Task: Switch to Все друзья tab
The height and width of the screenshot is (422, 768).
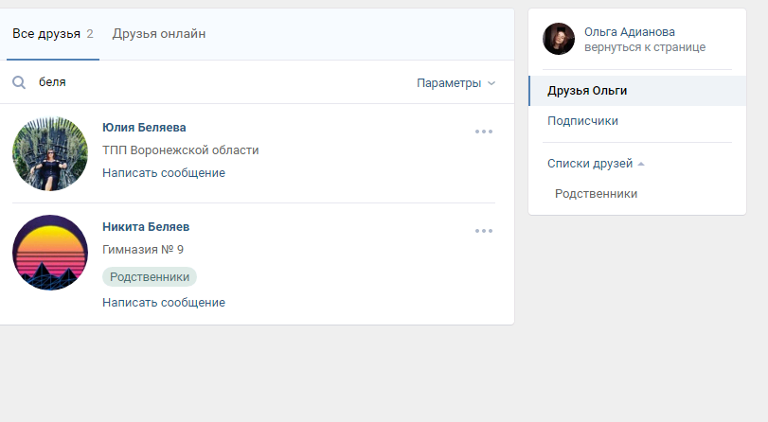Action: (52, 34)
